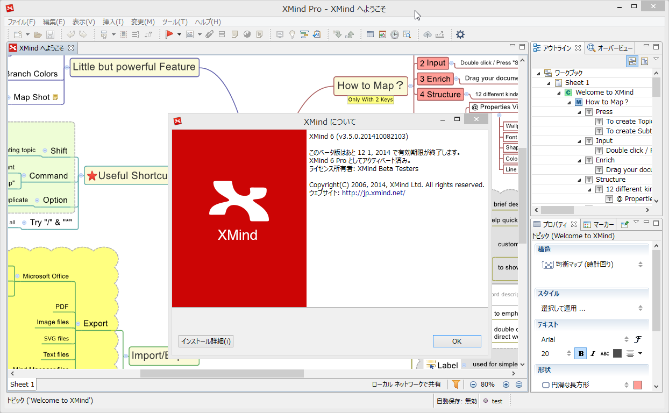
Task: Open preferences with the gear icon
Action: click(460, 34)
